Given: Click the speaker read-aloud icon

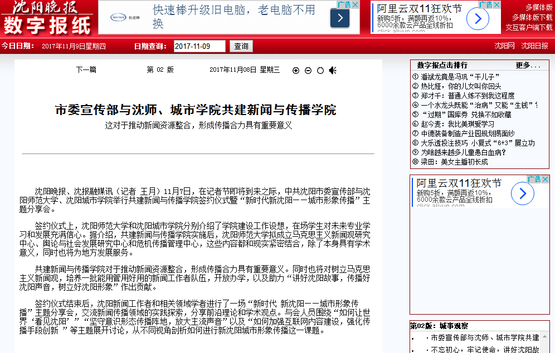Looking at the screenshot, I should 333,70.
